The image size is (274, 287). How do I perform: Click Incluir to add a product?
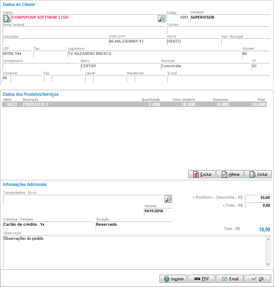[x=258, y=174]
